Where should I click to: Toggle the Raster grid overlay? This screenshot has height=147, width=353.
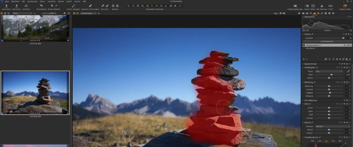pos(313,6)
